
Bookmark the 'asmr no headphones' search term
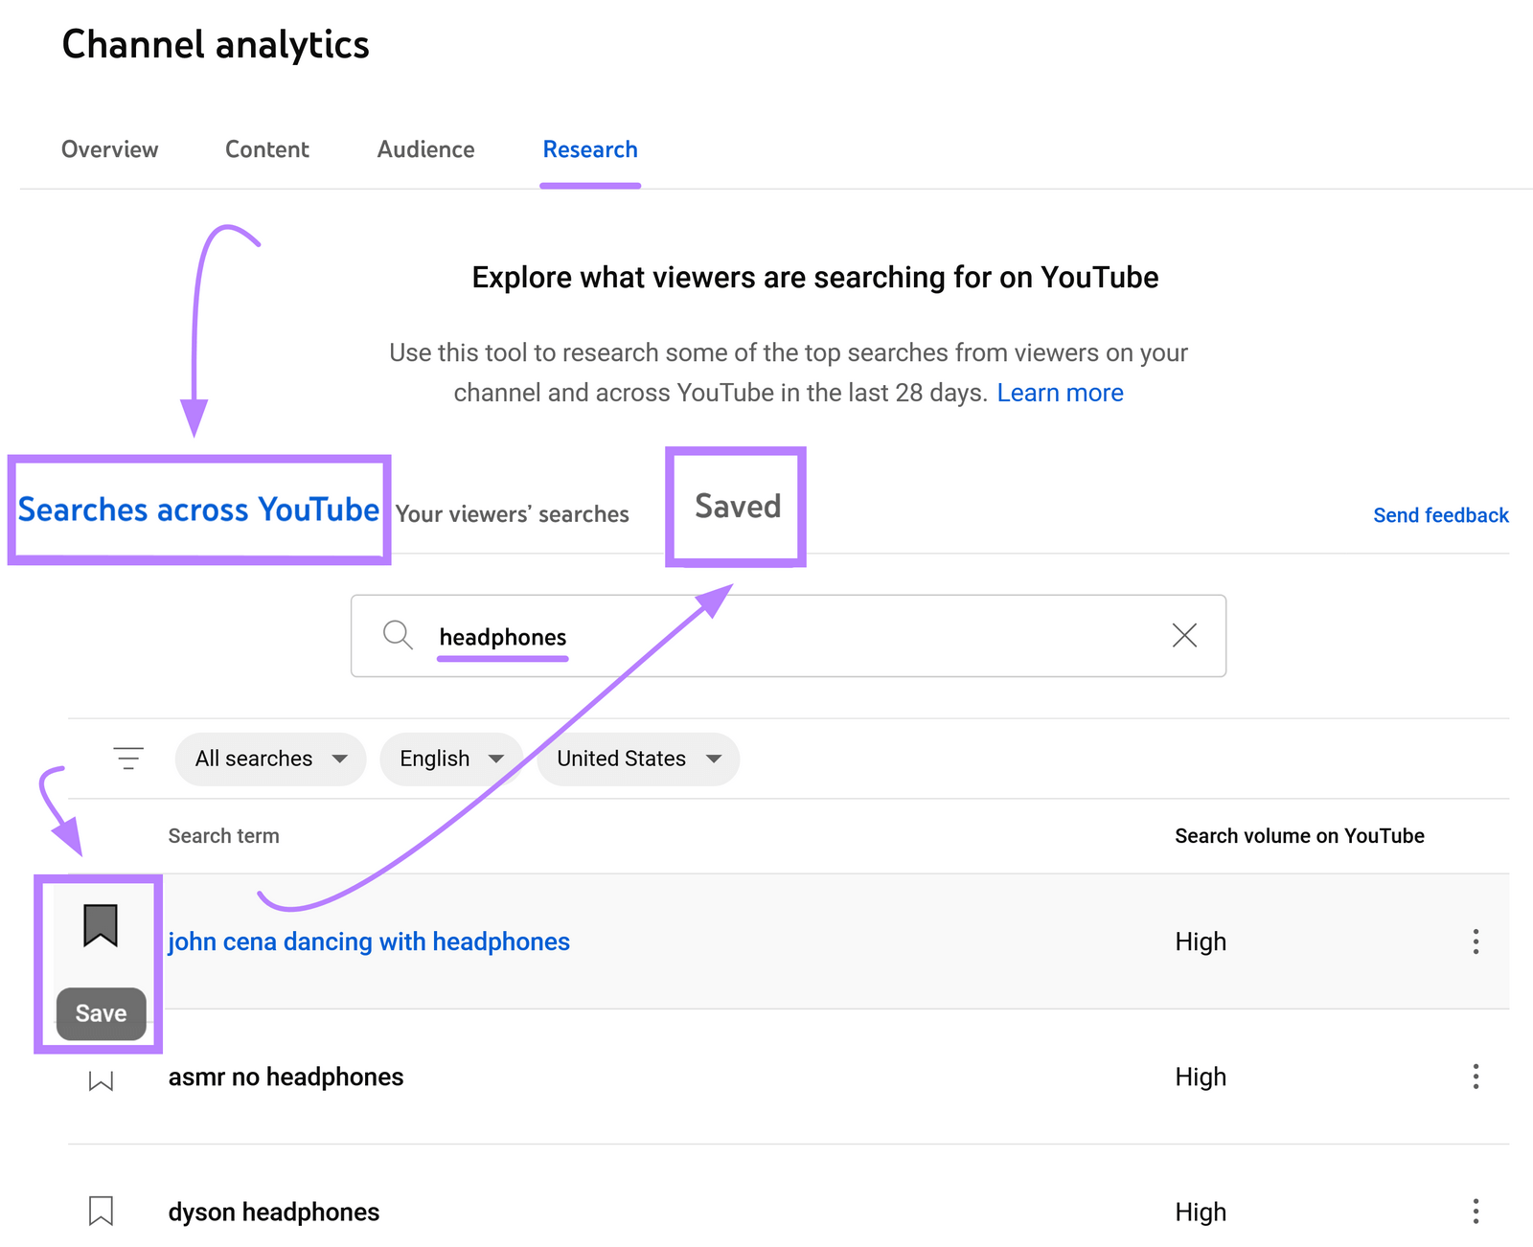(101, 1078)
